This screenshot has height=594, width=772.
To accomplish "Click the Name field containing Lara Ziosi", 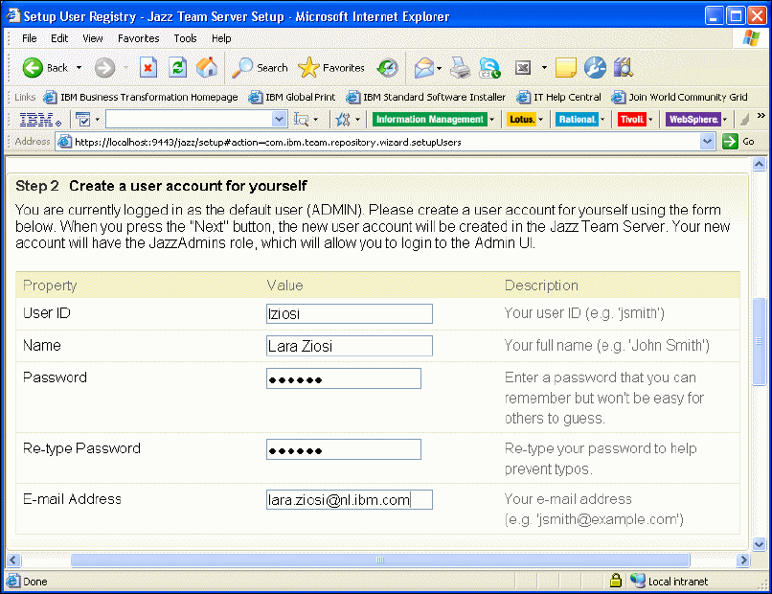I will click(349, 346).
